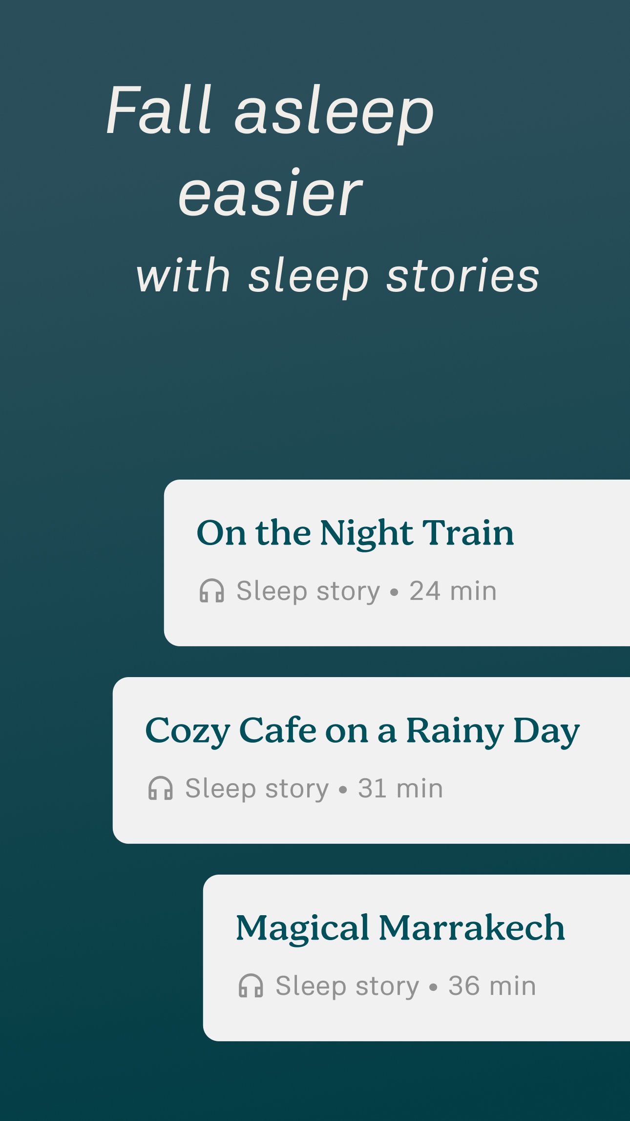Select the 24 min duration text
This screenshot has height=1121, width=630.
(453, 591)
